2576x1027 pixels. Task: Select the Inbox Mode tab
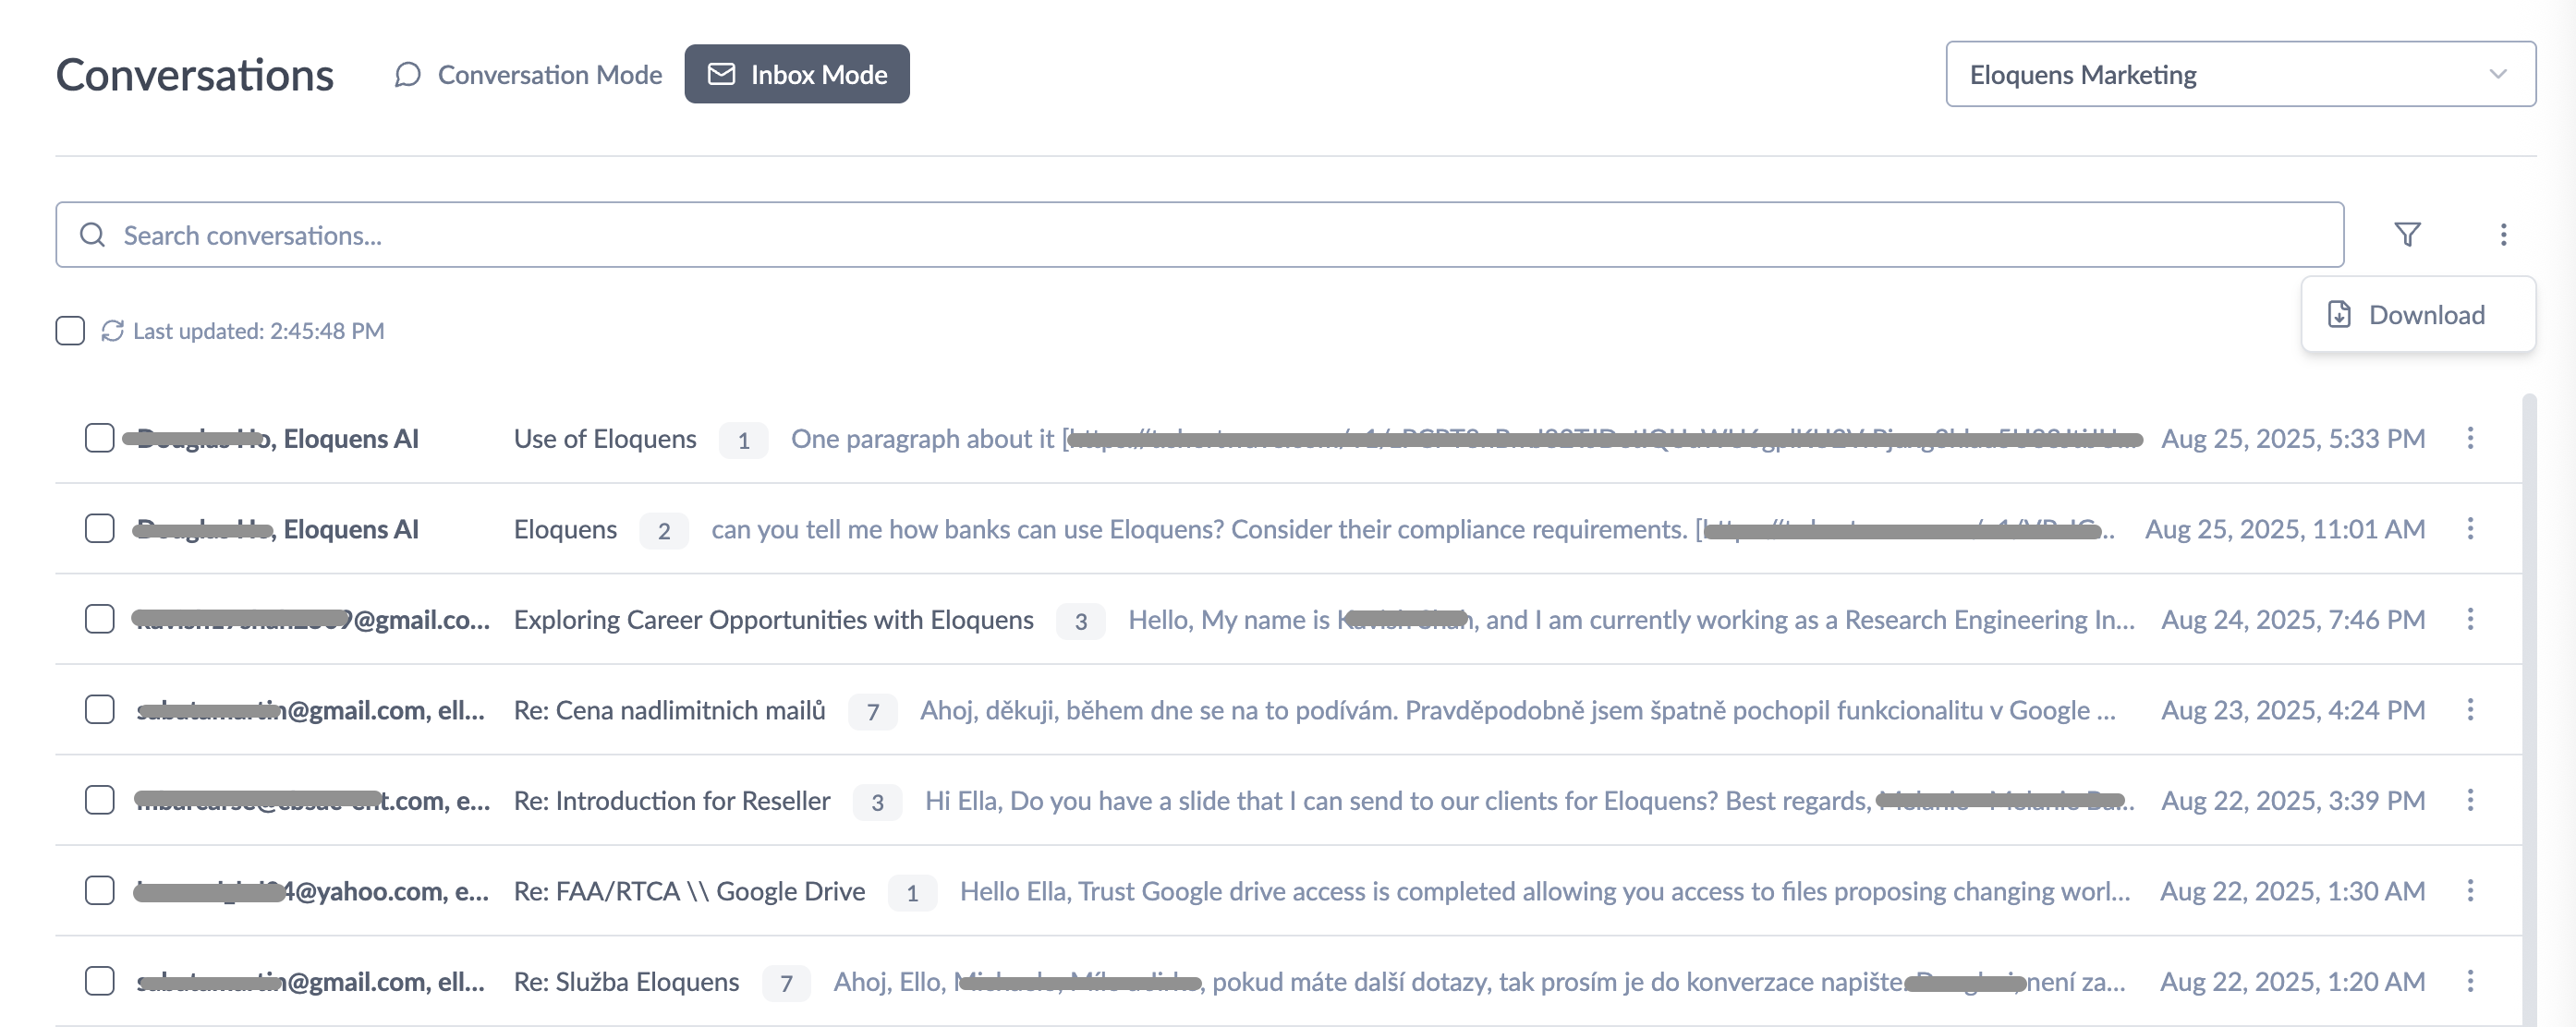(x=797, y=75)
